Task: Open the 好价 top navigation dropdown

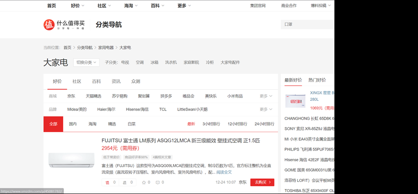Action: point(77,6)
